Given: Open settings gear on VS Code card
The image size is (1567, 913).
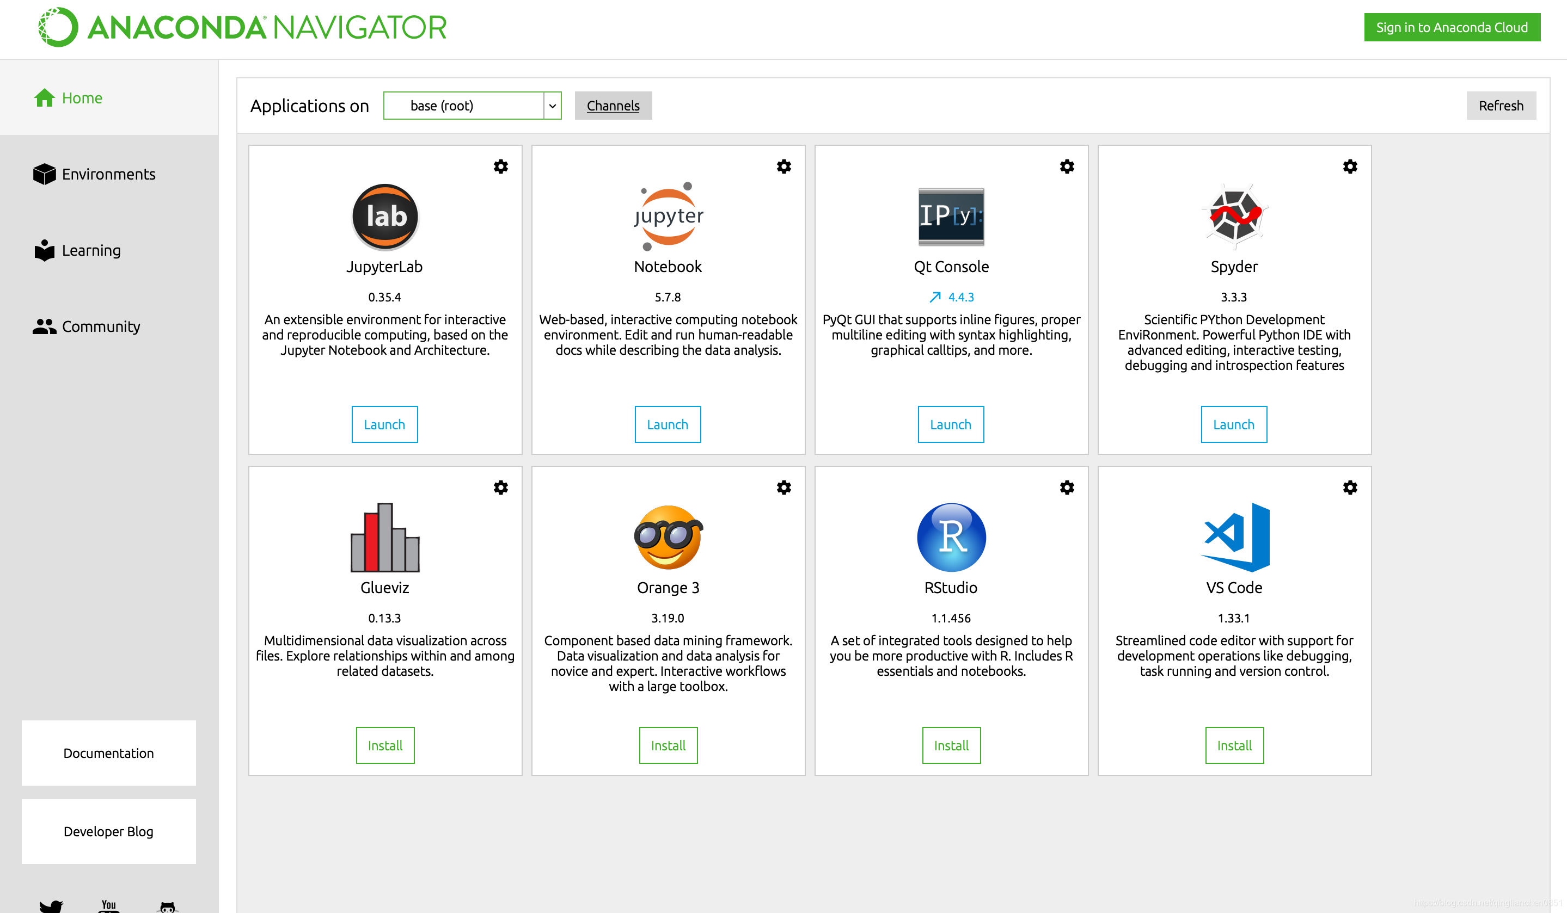Looking at the screenshot, I should (1350, 488).
